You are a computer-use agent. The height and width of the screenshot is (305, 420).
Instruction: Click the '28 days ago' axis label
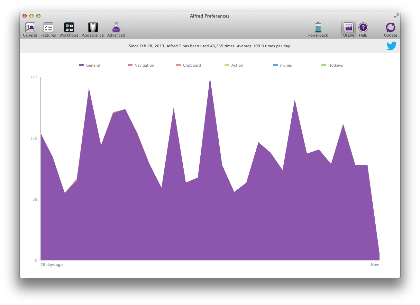[52, 265]
